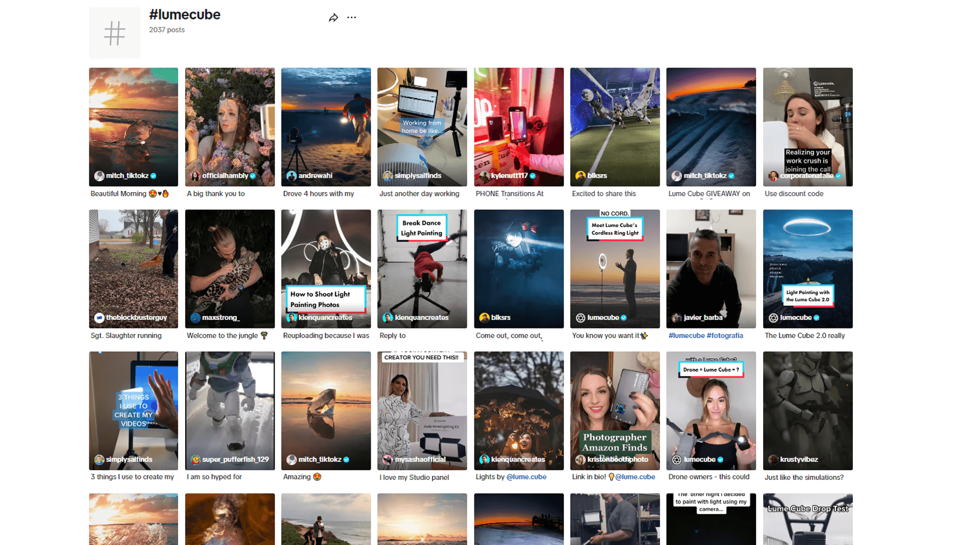
Task: Click caption 'I love my Studio panel'
Action: click(x=414, y=477)
